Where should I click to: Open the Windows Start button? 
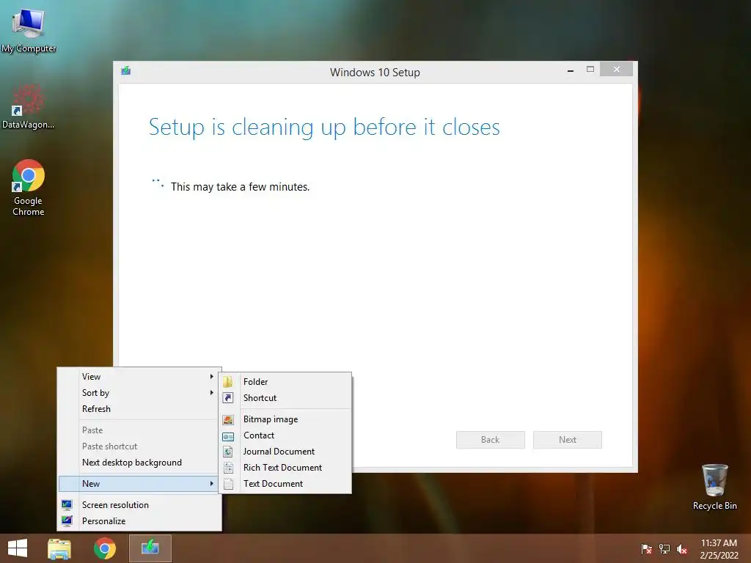point(18,548)
